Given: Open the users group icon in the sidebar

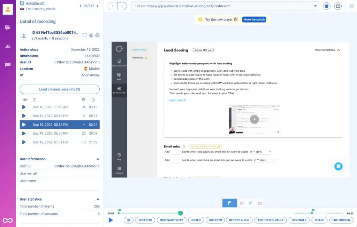Looking at the screenshot, I should [8, 46].
